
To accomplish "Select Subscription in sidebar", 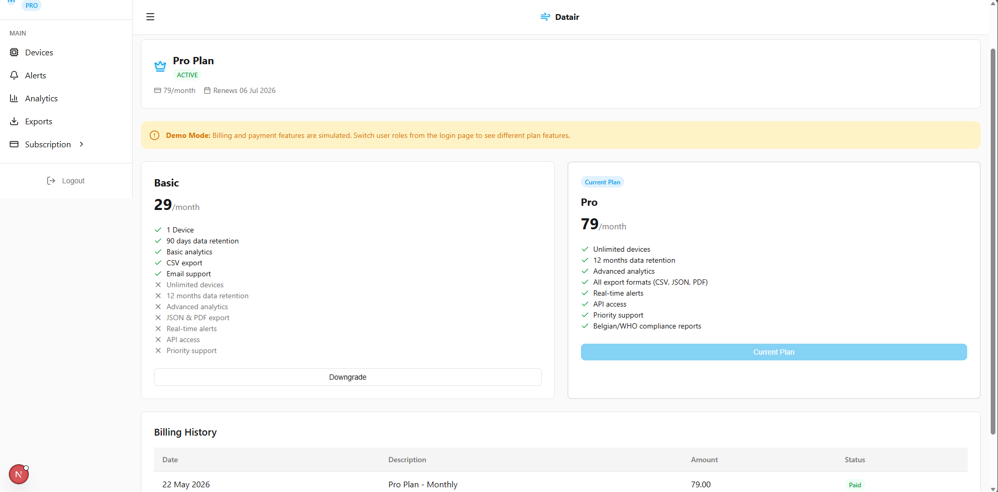I will 47,144.
